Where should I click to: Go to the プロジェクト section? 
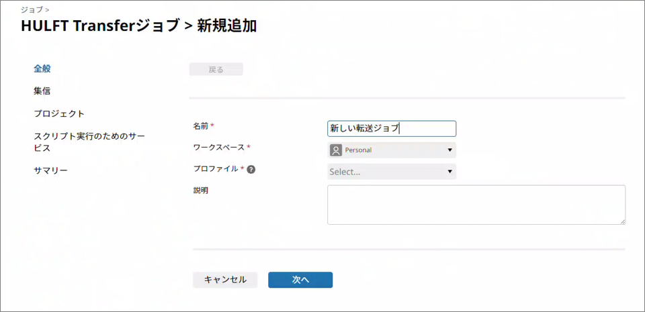[x=59, y=113]
